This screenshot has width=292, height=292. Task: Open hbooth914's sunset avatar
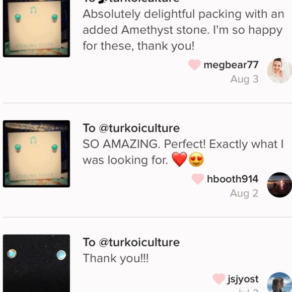coord(279,185)
